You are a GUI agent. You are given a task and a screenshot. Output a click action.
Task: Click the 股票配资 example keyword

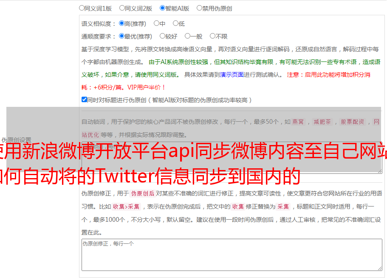point(353,122)
